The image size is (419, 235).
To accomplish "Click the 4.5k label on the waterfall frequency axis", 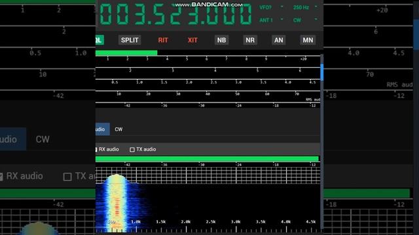I will coord(311,222).
